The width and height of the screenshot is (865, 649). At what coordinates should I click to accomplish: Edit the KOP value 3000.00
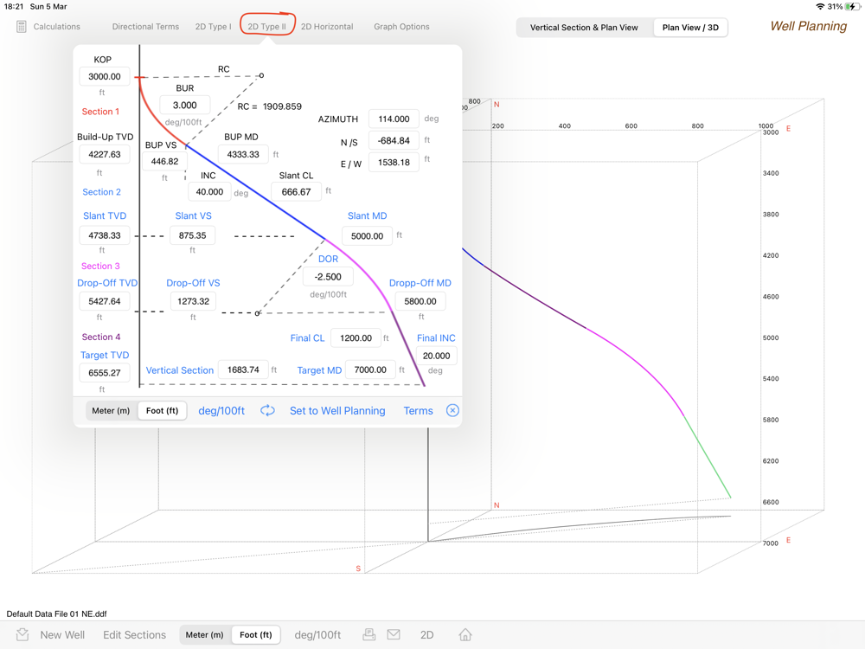coord(105,77)
